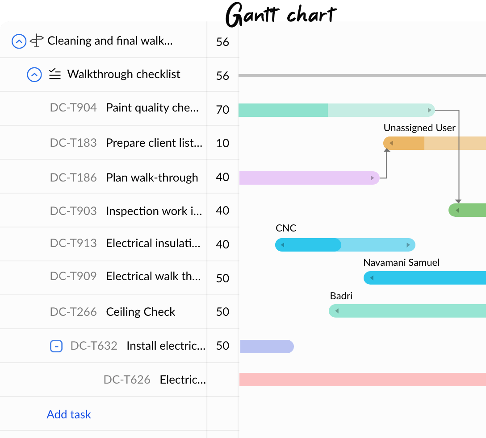Click left arrow handle on Electrical insulation bar
The width and height of the screenshot is (486, 438).
click(x=282, y=245)
